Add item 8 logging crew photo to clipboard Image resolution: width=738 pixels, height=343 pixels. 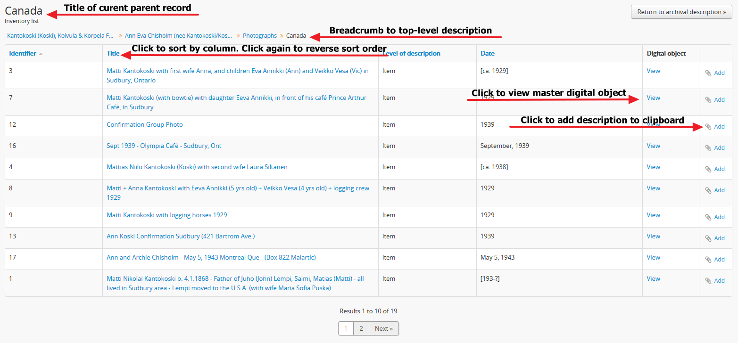click(714, 190)
